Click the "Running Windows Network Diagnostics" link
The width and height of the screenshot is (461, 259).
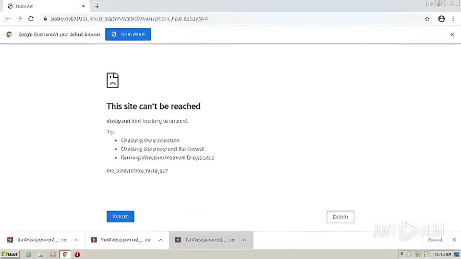tap(168, 158)
